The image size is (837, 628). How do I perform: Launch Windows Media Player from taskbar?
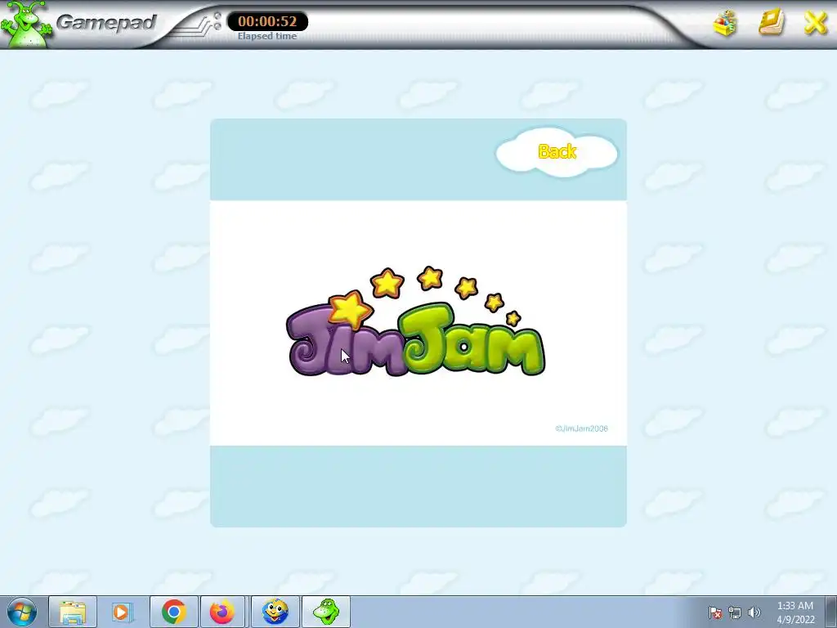(x=122, y=612)
